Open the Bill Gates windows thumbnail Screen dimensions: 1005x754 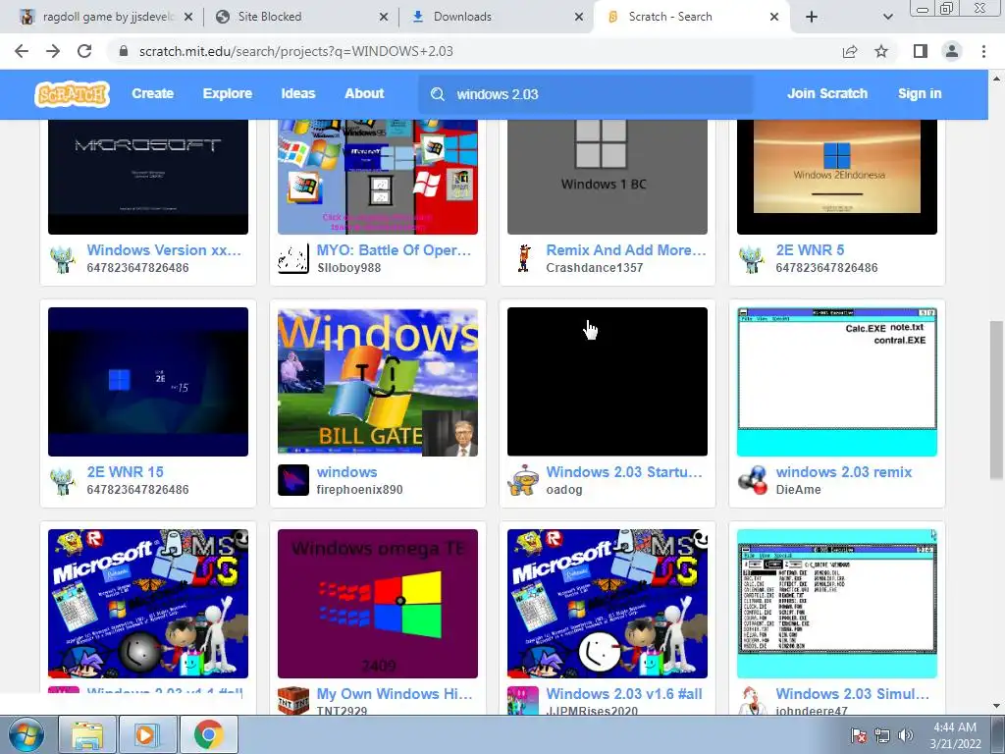[378, 382]
